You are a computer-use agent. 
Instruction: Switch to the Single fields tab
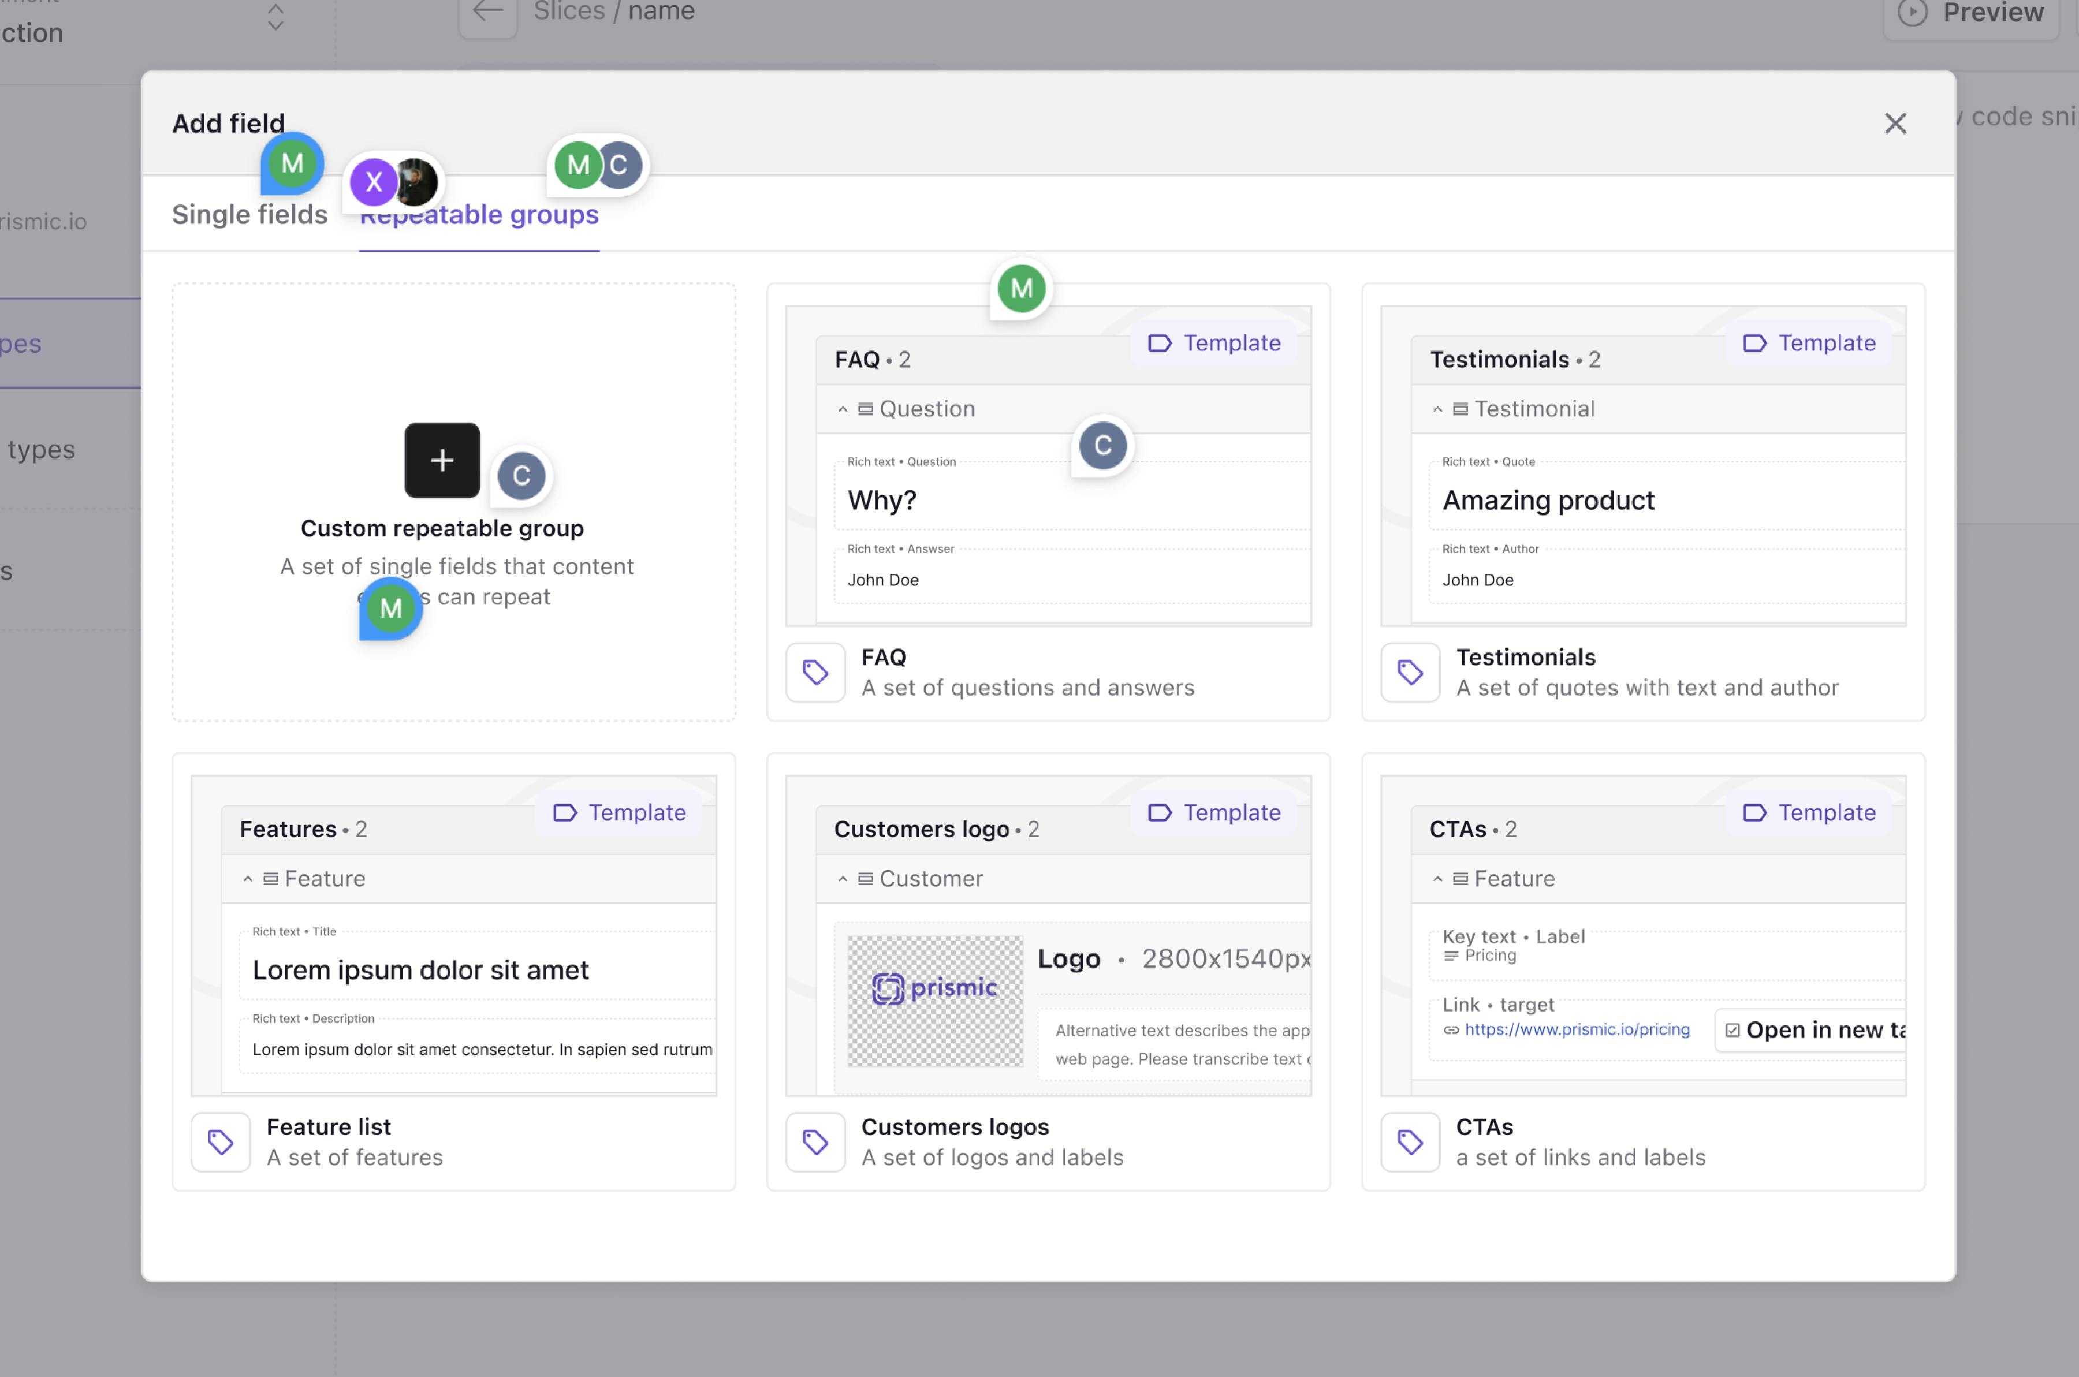[249, 215]
